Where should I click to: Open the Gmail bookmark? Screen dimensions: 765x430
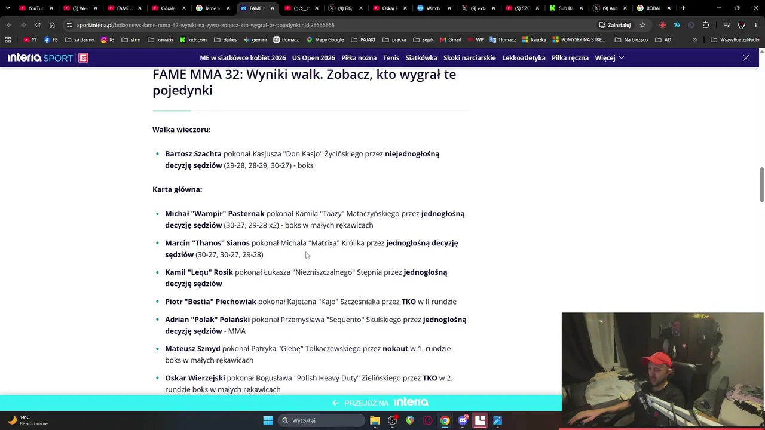[x=450, y=40]
